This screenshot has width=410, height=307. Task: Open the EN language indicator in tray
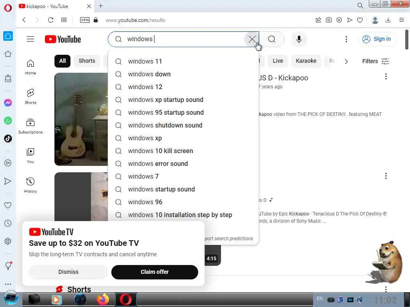(x=320, y=299)
